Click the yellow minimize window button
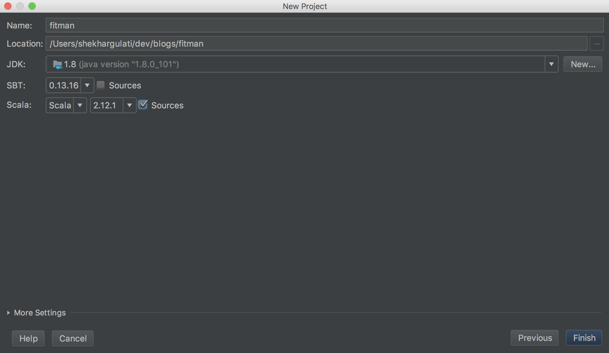Image resolution: width=609 pixels, height=353 pixels. pos(20,6)
